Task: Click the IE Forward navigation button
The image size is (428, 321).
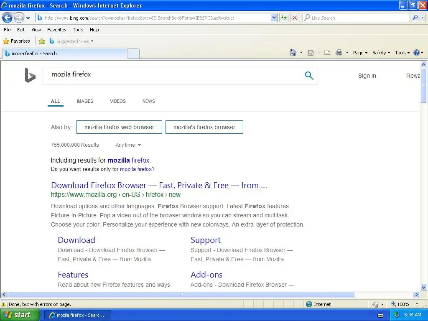Action: coord(18,18)
